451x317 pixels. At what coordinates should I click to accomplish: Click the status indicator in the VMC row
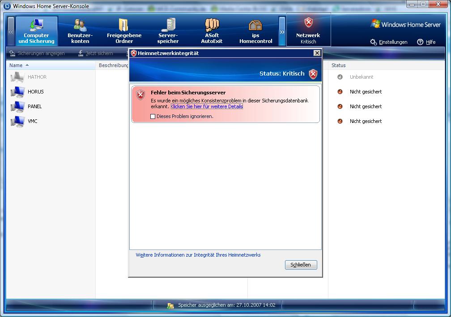point(340,121)
